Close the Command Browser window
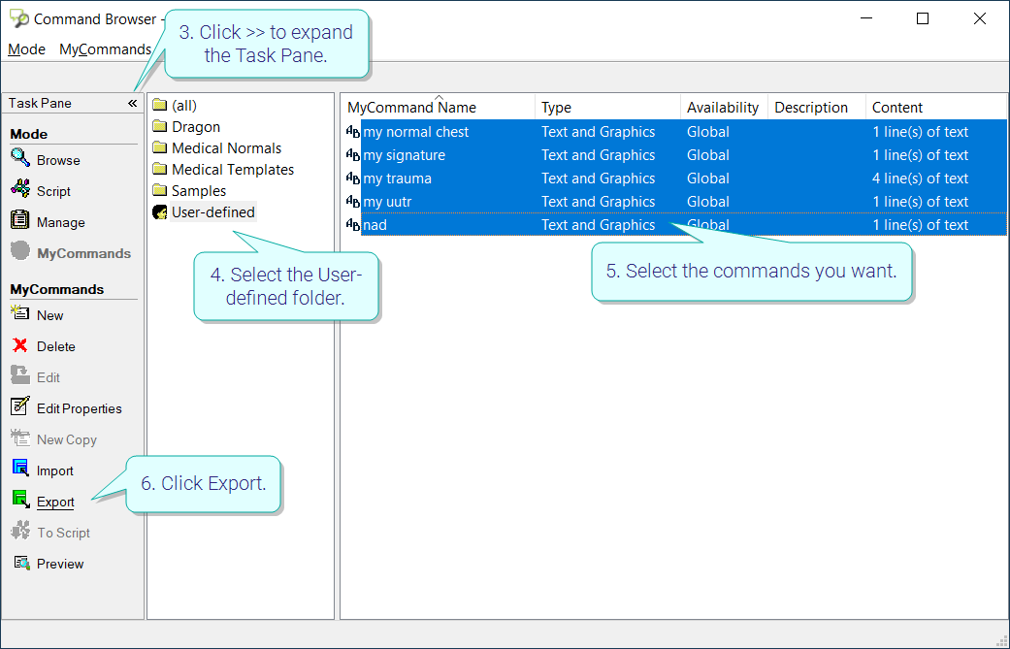Image resolution: width=1010 pixels, height=649 pixels. 980,18
